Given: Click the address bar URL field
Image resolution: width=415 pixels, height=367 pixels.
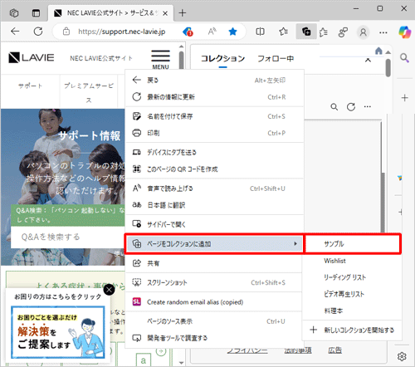Looking at the screenshot, I should coord(122,32).
